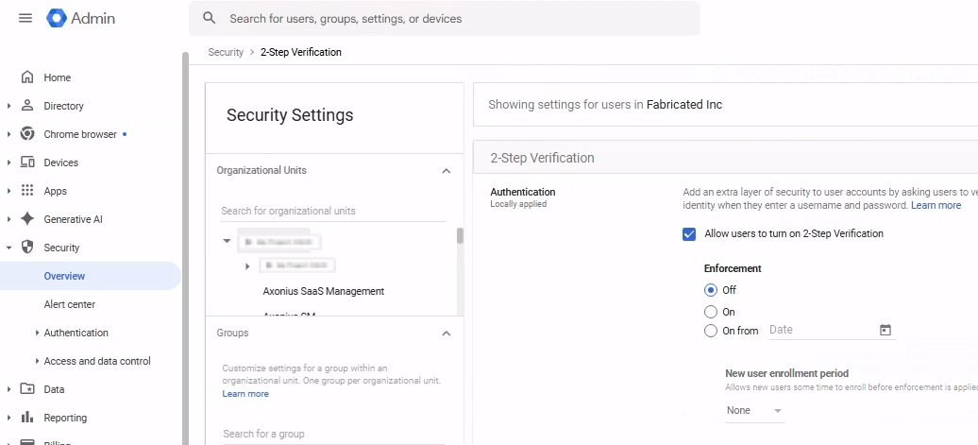
Task: Select the On from date radio button
Action: [711, 332]
